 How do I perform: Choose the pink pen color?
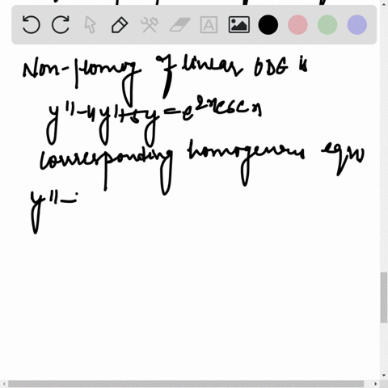coord(297,25)
